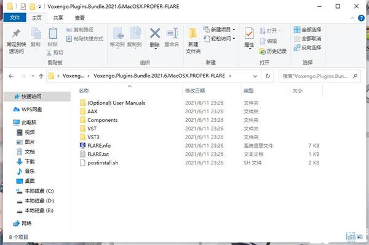Click the Copy (复制) ribbon icon
Screen dimensions: 369x245
pos(36,33)
